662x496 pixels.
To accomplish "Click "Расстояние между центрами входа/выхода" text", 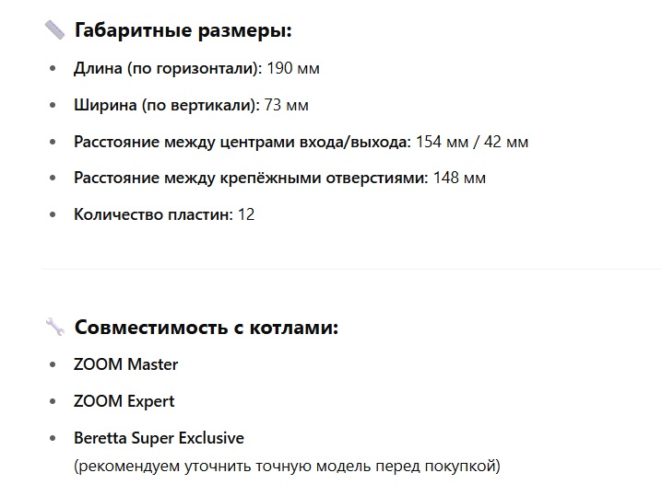I will (x=242, y=142).
